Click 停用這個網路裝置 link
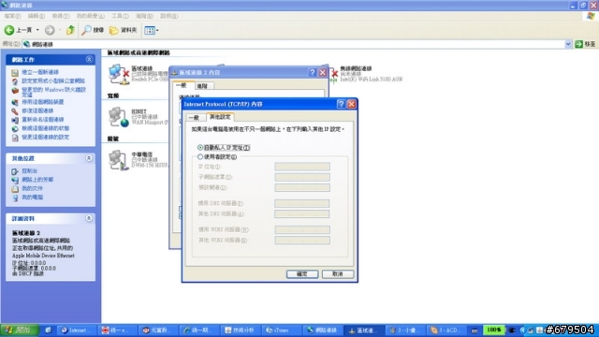599x337 pixels. point(43,102)
